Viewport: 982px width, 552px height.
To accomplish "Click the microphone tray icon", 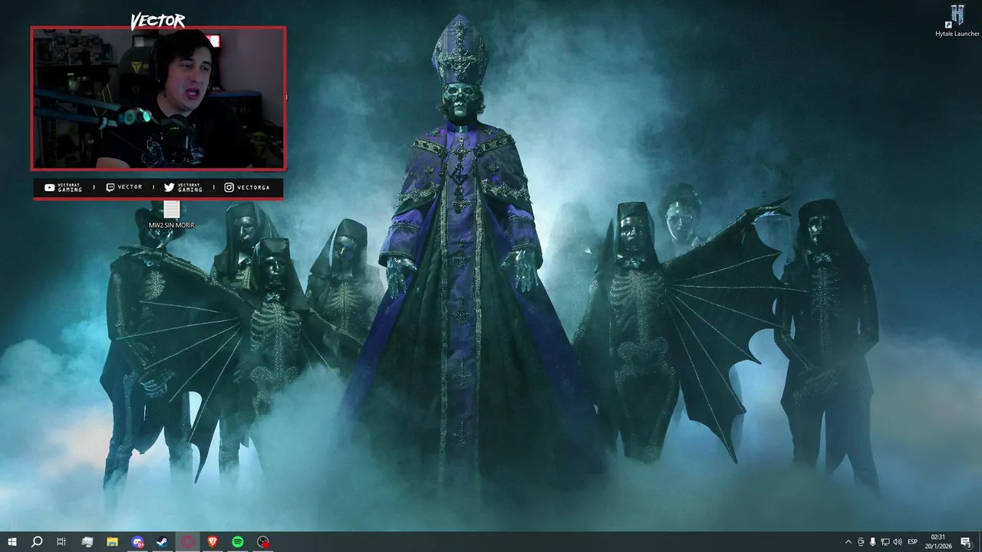I will click(873, 542).
